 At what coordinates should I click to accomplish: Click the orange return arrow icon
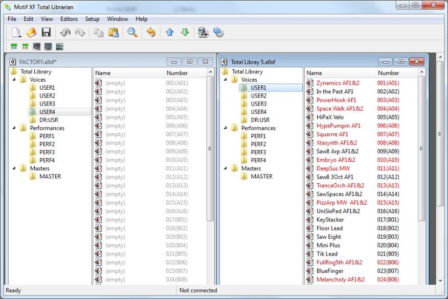click(x=151, y=33)
